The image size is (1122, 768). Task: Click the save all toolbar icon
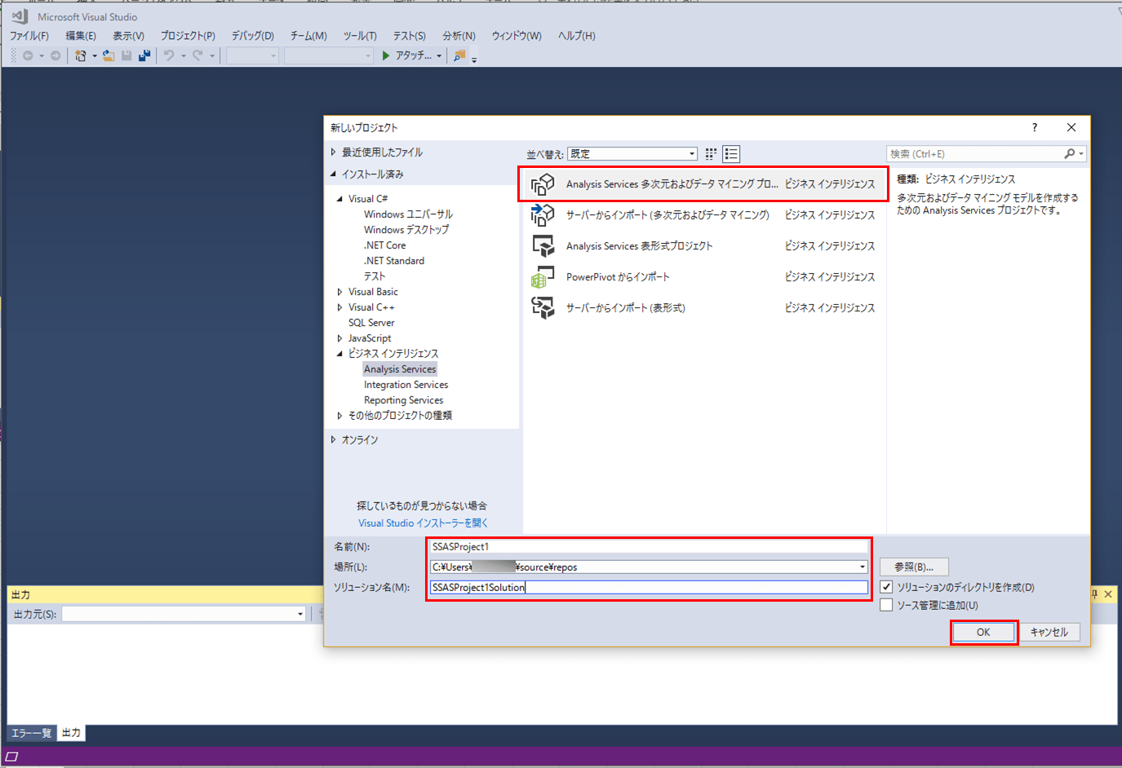pyautogui.click(x=144, y=55)
